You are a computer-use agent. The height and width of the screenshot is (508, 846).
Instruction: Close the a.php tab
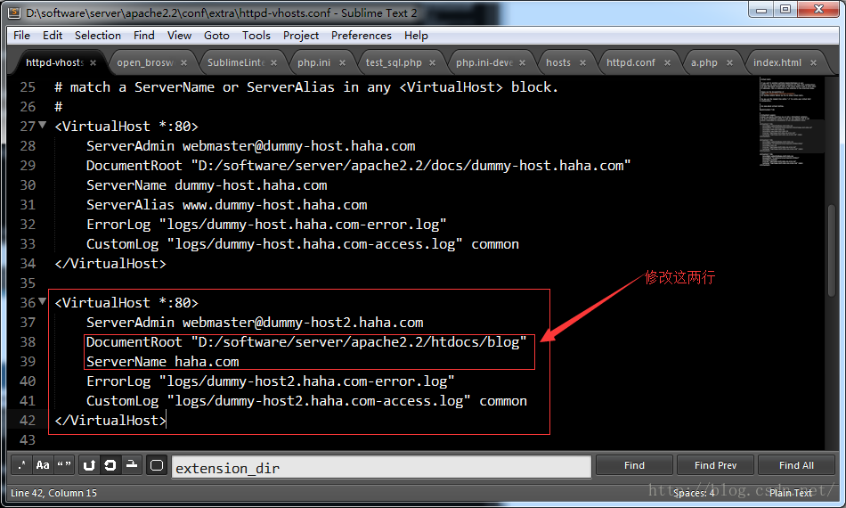coord(729,63)
